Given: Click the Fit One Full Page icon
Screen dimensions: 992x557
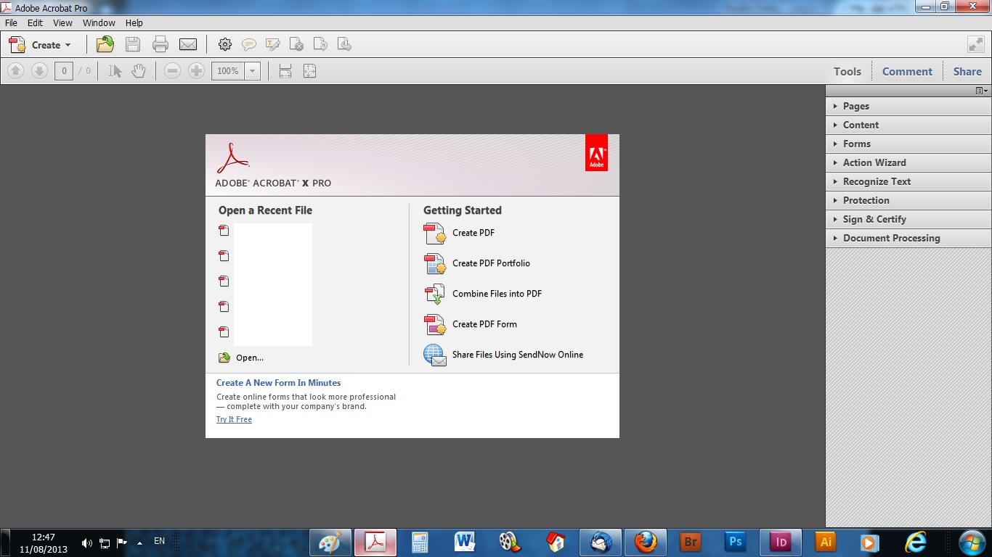Looking at the screenshot, I should click(x=309, y=71).
